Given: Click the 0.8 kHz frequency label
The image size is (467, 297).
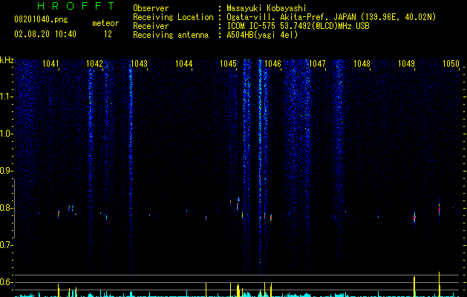Looking at the screenshot, I should click(6, 208).
